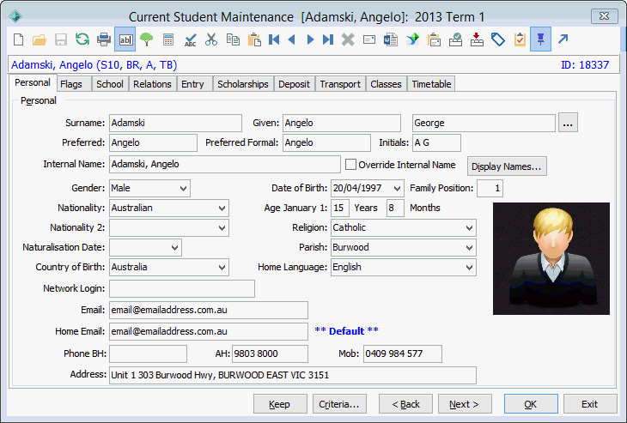
Task: Click into the Phone BH field
Action: (148, 354)
